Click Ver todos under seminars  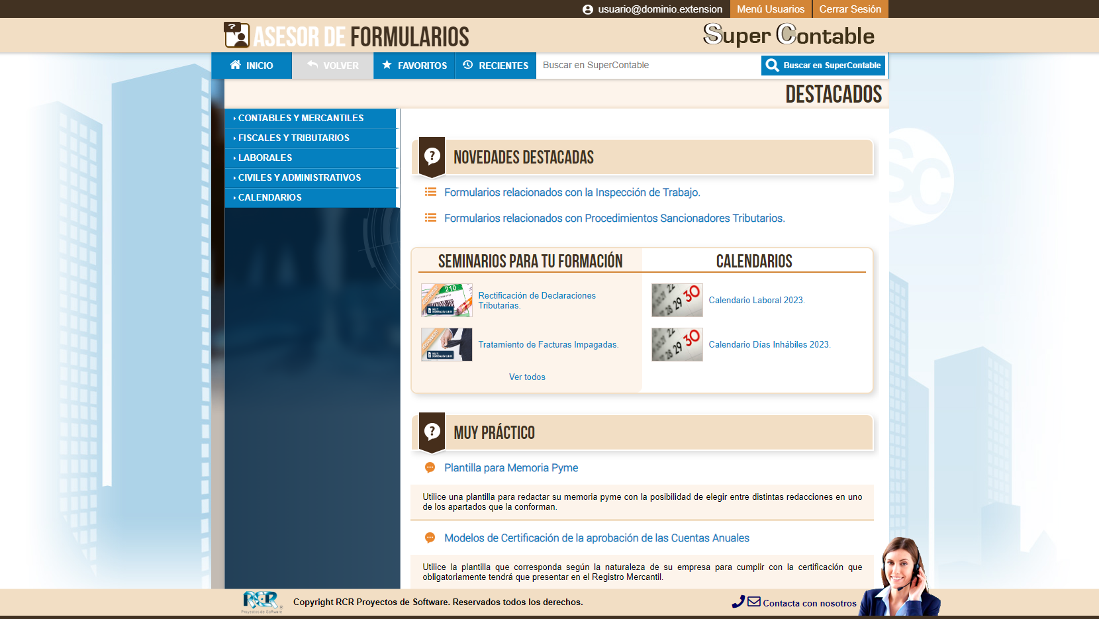(527, 377)
